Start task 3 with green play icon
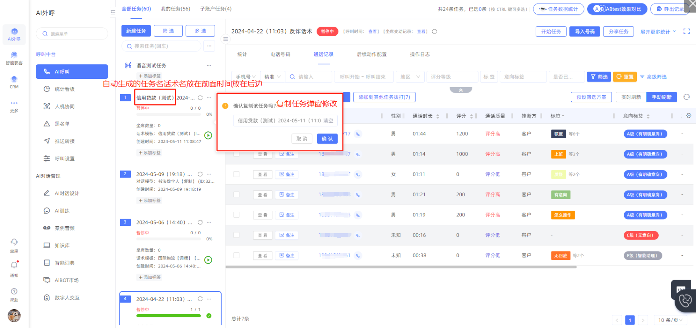The height and width of the screenshot is (328, 696). tap(208, 260)
